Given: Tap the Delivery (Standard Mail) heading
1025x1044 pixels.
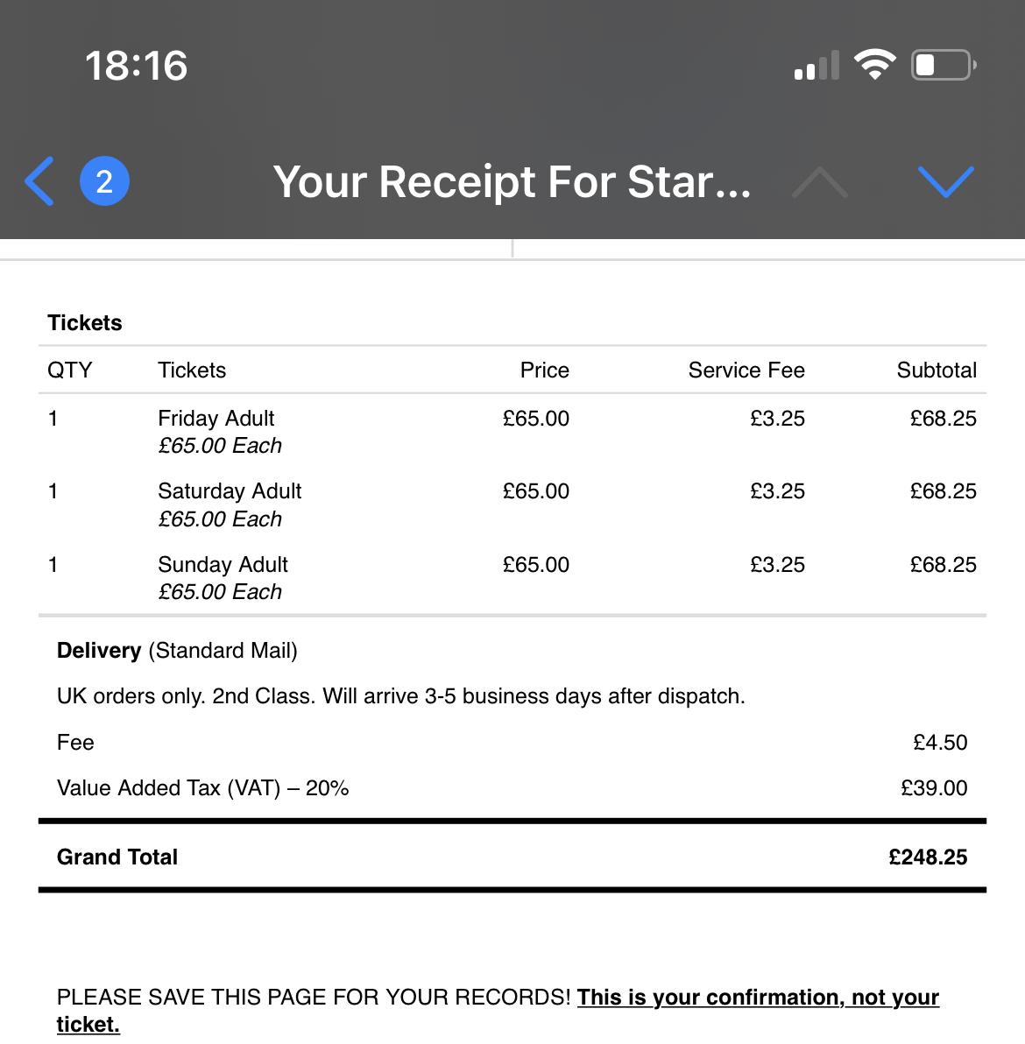Looking at the screenshot, I should 177,650.
